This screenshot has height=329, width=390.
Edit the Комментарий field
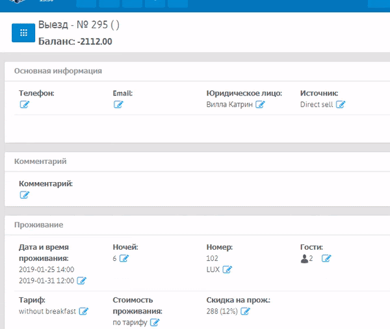pos(25,195)
